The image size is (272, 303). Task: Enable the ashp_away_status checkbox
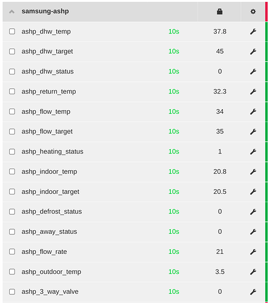click(x=12, y=231)
